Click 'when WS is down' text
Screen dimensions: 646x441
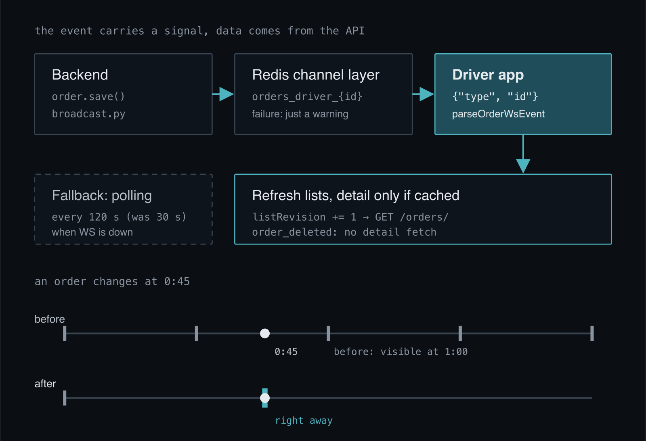tap(92, 232)
